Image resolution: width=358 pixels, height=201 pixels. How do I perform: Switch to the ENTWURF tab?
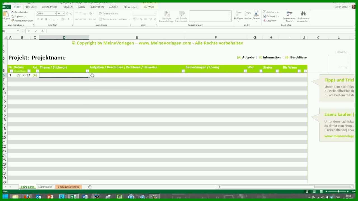149,7
